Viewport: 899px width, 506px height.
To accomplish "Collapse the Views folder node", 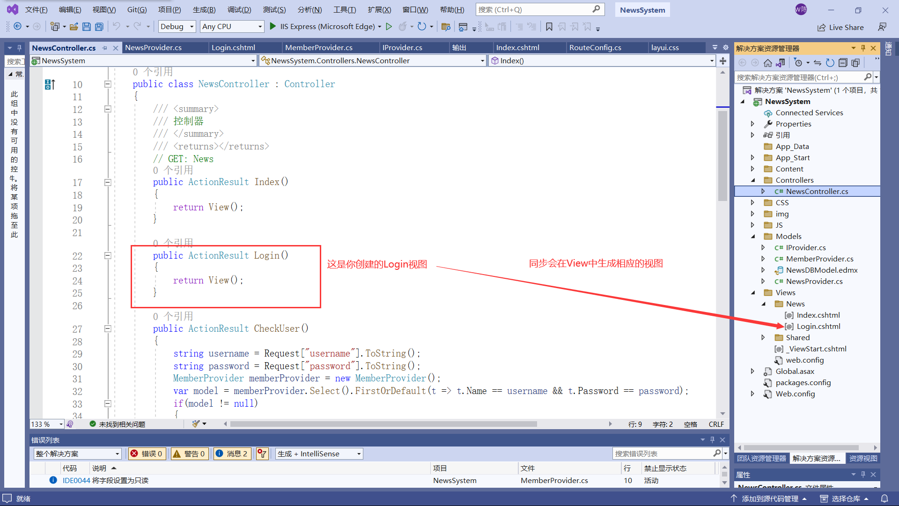I will tap(753, 293).
